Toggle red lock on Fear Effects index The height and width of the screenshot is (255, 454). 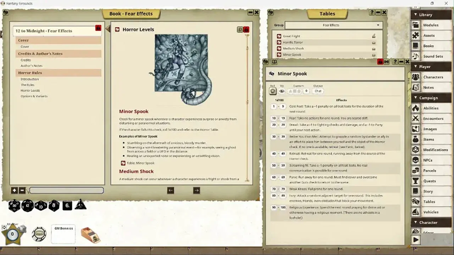pos(98,28)
